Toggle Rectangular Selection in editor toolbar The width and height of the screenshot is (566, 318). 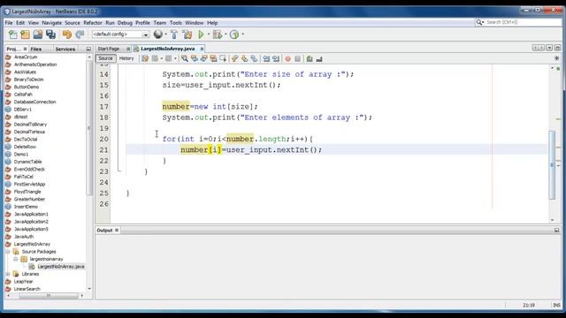pyautogui.click(x=223, y=58)
